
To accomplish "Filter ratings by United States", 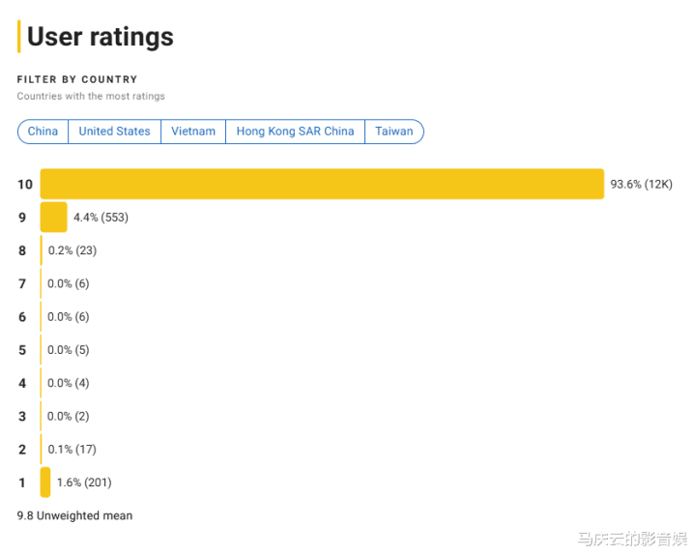I will coord(114,132).
